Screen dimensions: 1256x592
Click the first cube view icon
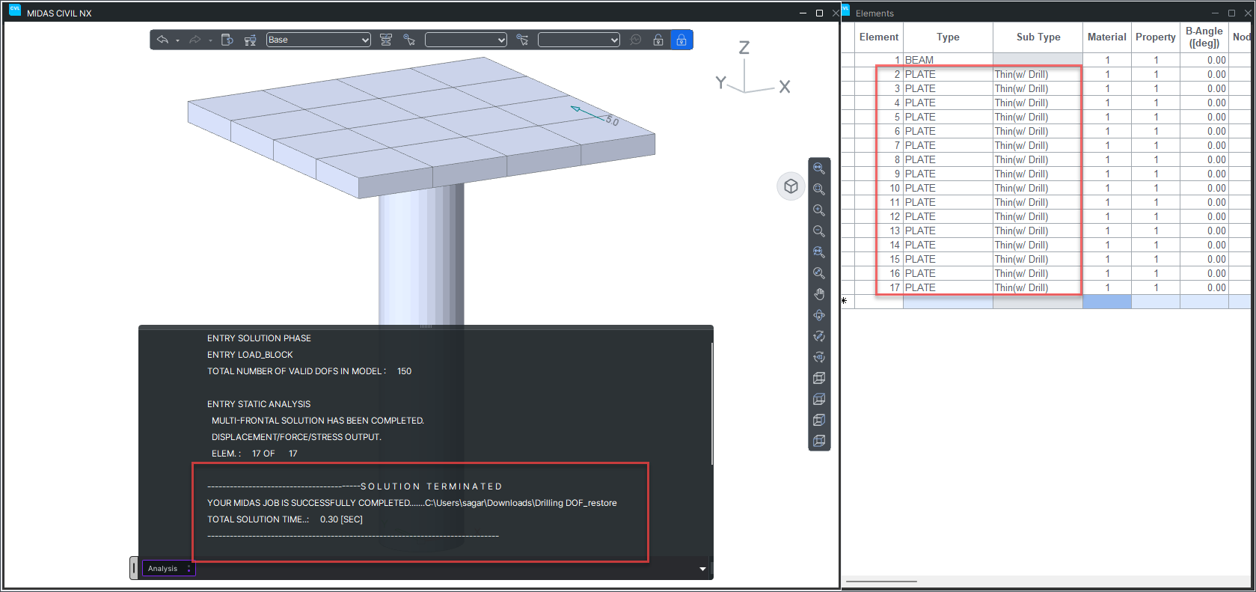(819, 378)
